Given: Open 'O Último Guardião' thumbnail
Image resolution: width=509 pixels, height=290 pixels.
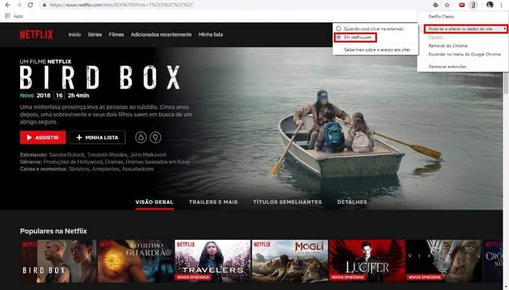Looking at the screenshot, I should (x=136, y=261).
